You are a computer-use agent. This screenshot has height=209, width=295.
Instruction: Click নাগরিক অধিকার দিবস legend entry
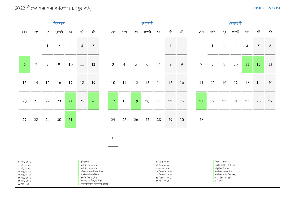coord(90,175)
